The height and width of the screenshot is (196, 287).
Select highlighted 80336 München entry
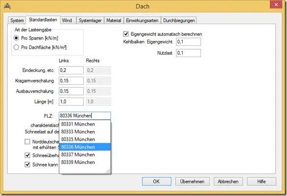[85, 147]
